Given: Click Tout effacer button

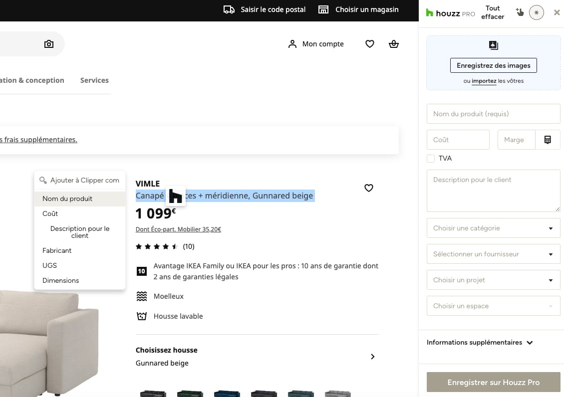Looking at the screenshot, I should 493,12.
